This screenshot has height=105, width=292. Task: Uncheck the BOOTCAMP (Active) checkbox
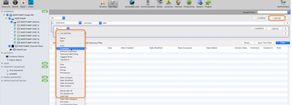point(12,22)
